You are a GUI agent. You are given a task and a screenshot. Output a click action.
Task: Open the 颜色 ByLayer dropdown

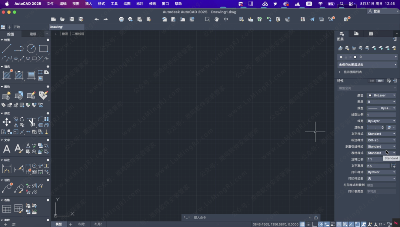tap(381, 96)
